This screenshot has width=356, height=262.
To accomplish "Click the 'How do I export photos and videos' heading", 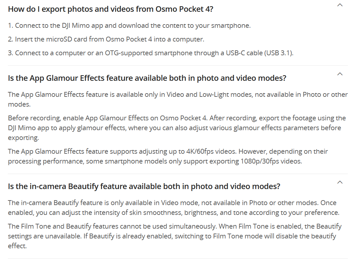I will (x=110, y=9).
